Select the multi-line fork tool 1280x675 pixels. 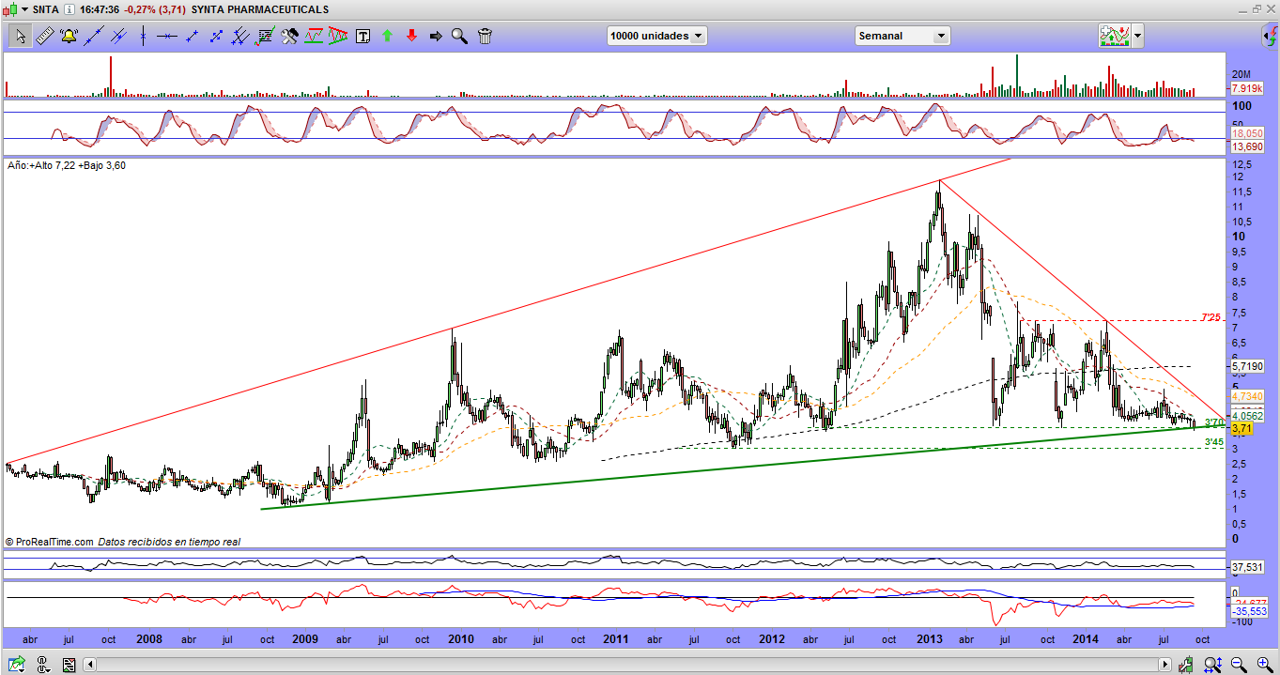point(239,36)
